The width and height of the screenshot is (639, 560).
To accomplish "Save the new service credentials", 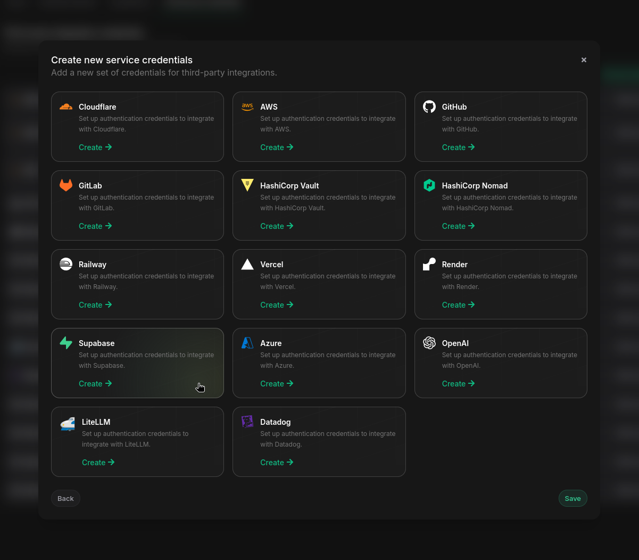I will [572, 498].
